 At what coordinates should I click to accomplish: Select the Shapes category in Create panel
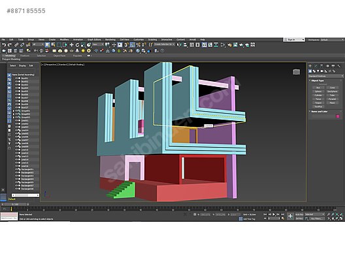314,71
